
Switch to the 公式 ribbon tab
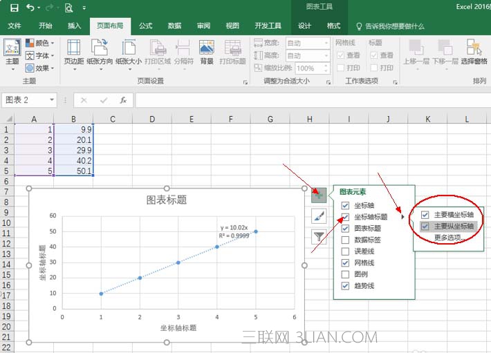[x=145, y=26]
